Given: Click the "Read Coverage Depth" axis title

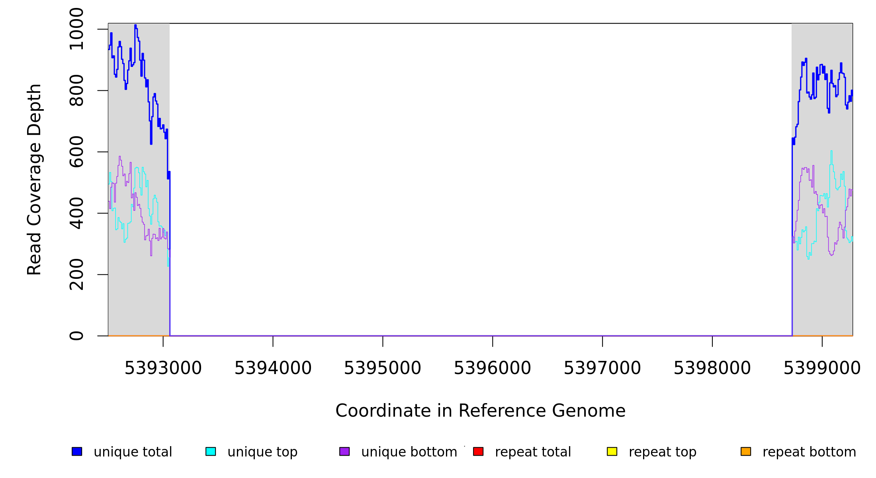Looking at the screenshot, I should coord(34,179).
